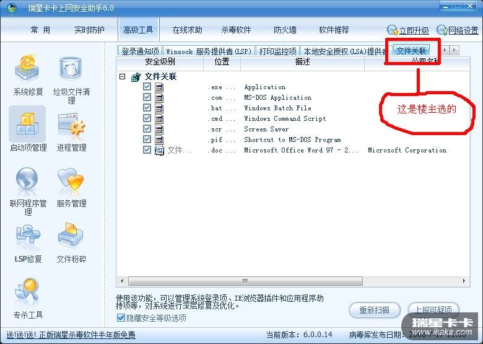Click the 描述 column header
Image resolution: width=483 pixels, height=344 pixels.
[302, 62]
